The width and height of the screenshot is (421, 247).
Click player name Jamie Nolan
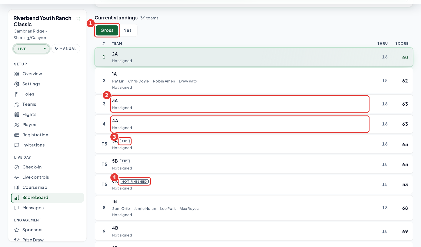[145, 209]
